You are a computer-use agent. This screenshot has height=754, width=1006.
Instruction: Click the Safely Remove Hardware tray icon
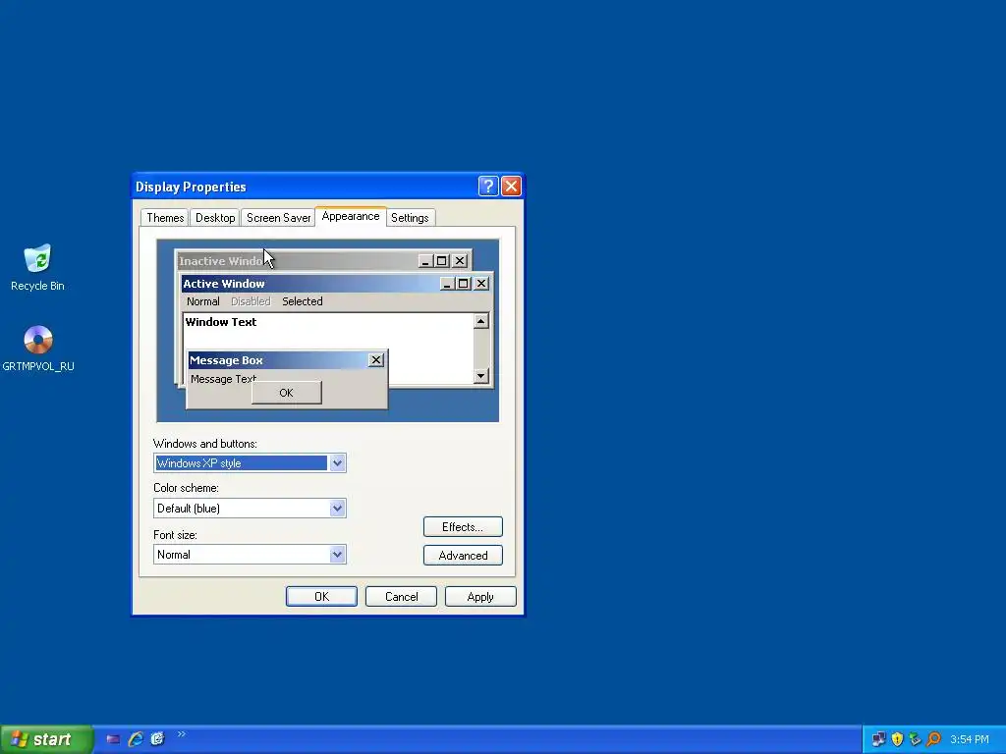pos(915,739)
